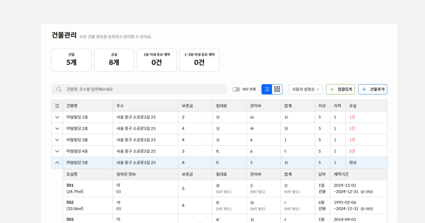The height and width of the screenshot is (223, 425).
Task: Collapse the 아일빌딩 5층 row
Action: pos(57,162)
